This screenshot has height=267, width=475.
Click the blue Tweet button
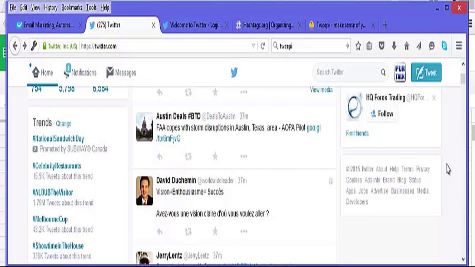tap(426, 72)
